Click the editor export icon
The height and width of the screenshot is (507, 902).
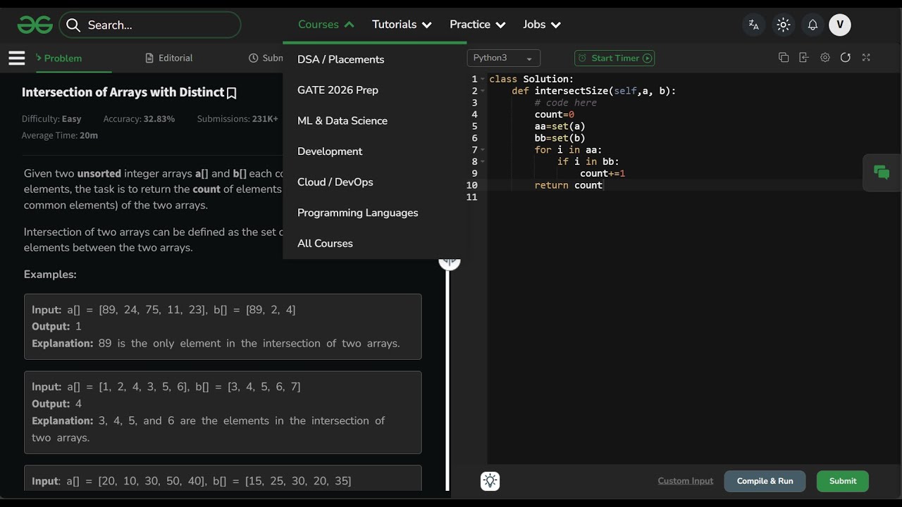tap(804, 58)
